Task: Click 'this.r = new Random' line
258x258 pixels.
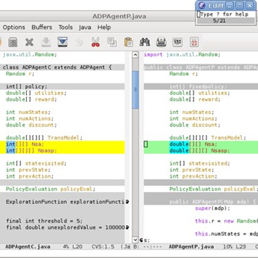Action: [226, 221]
